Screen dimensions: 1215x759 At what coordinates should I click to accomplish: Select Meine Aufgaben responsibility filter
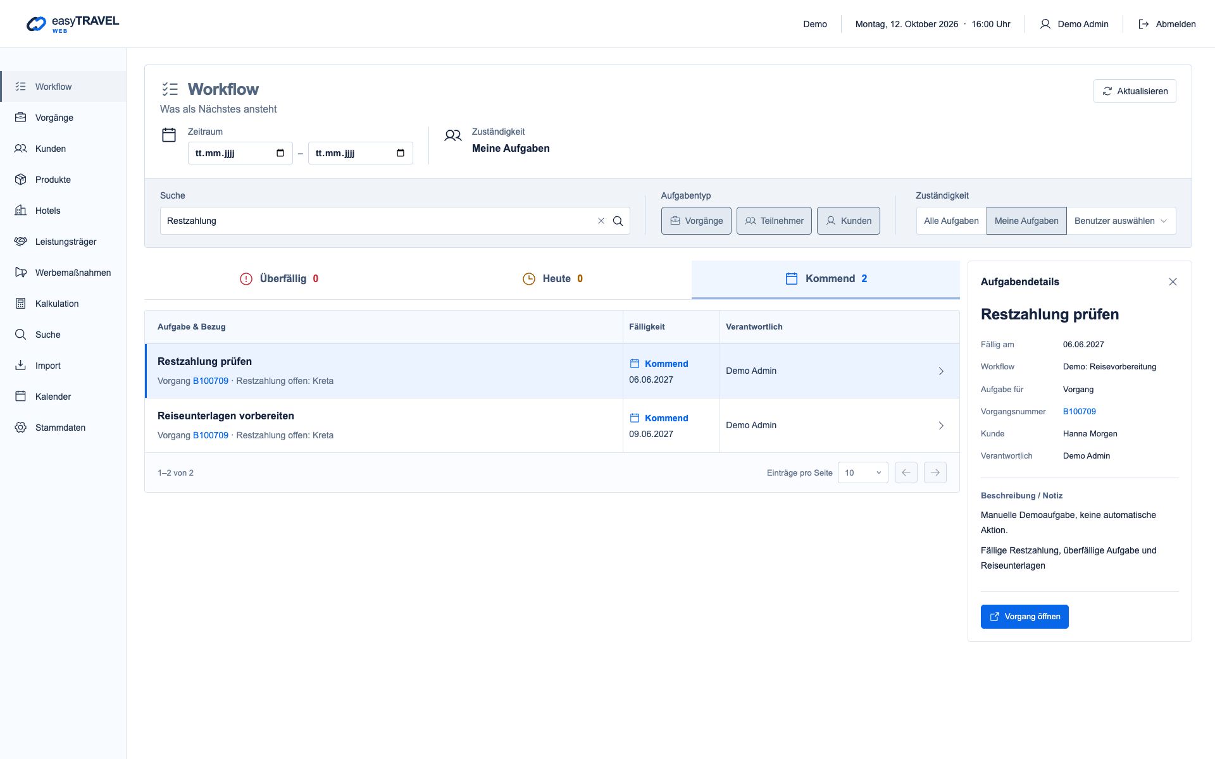click(1026, 221)
